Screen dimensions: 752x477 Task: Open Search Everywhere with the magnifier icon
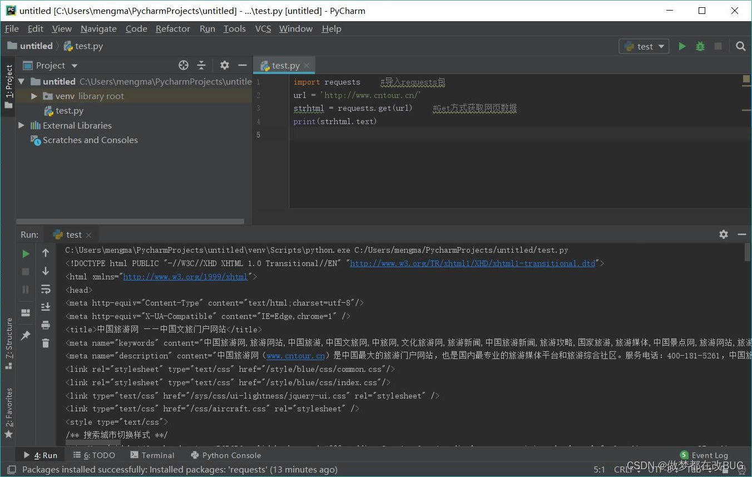pyautogui.click(x=740, y=46)
